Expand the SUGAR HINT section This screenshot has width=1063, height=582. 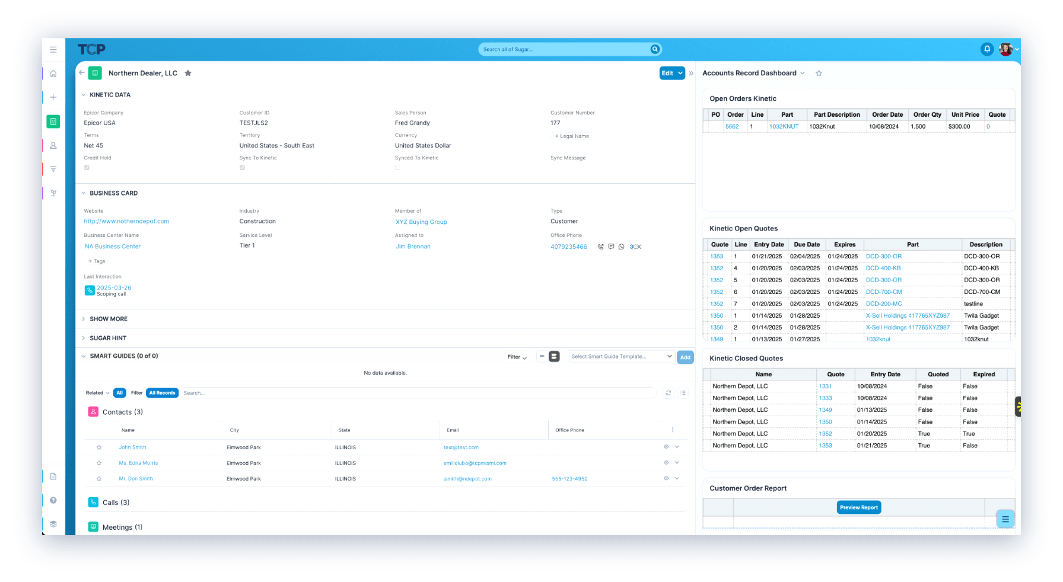84,338
